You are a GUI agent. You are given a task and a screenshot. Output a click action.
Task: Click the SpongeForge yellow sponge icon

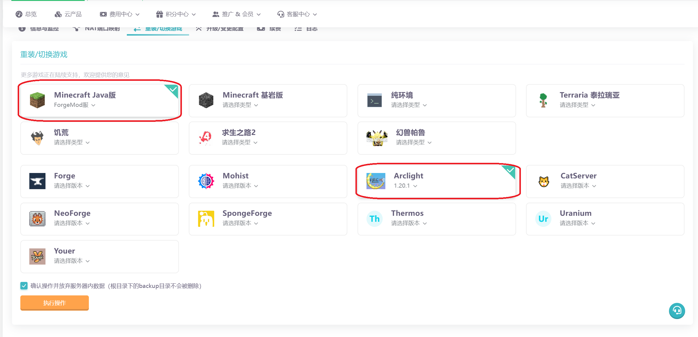[x=206, y=219]
